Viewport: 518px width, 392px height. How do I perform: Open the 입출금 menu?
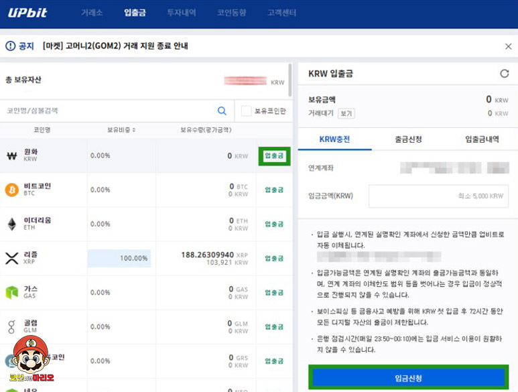135,13
